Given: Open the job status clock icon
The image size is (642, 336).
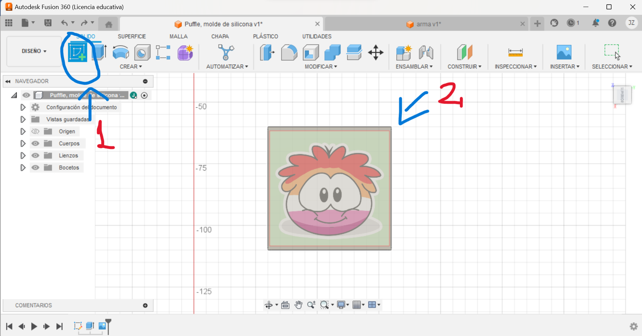Looking at the screenshot, I should [x=571, y=23].
